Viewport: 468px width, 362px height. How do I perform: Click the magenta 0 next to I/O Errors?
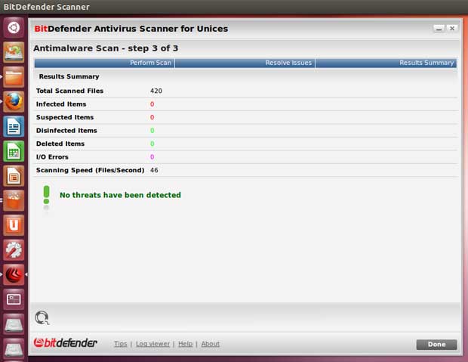coord(152,157)
